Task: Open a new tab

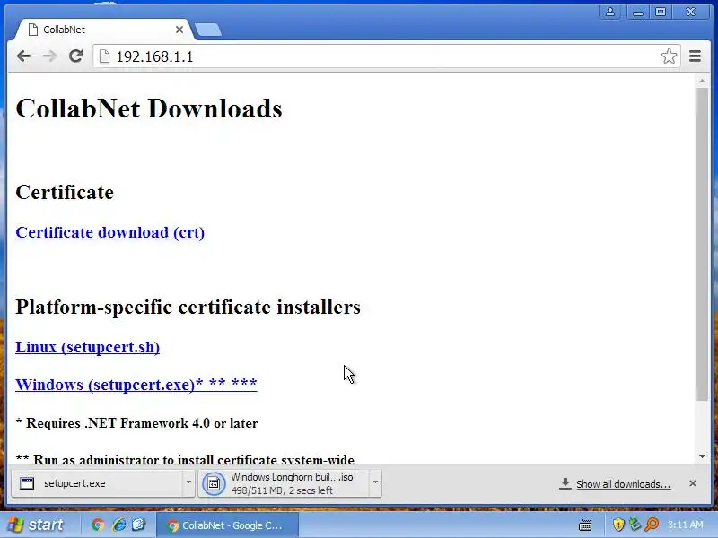Action: coord(207,30)
